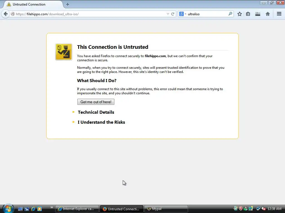This screenshot has width=285, height=213.
Task: Open the Google search engine selector
Action: 183,14
